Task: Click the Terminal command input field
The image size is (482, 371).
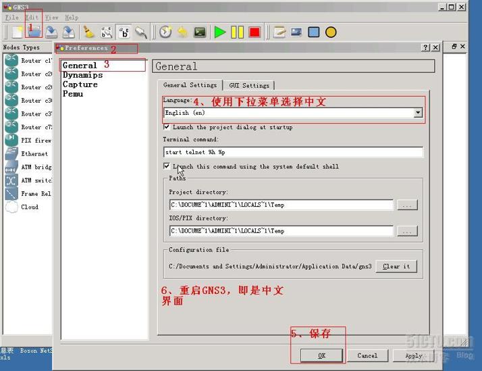Action: tap(293, 152)
